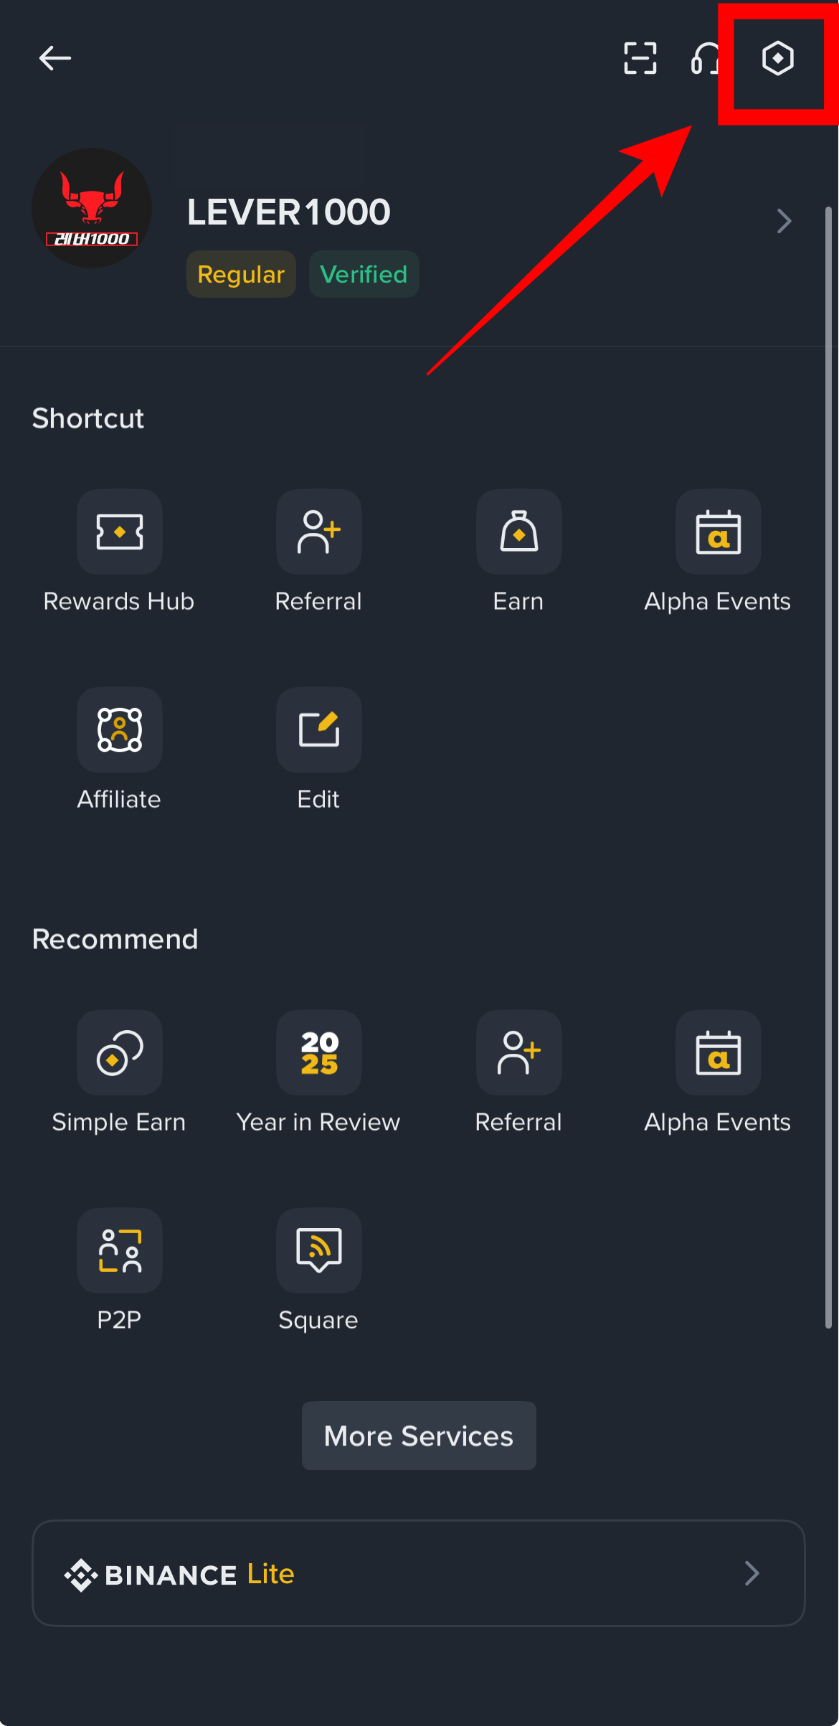The height and width of the screenshot is (1726, 839).
Task: Open customer support headset icon
Action: pyautogui.click(x=706, y=58)
